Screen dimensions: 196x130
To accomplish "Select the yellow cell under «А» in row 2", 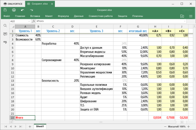I will (155, 35).
